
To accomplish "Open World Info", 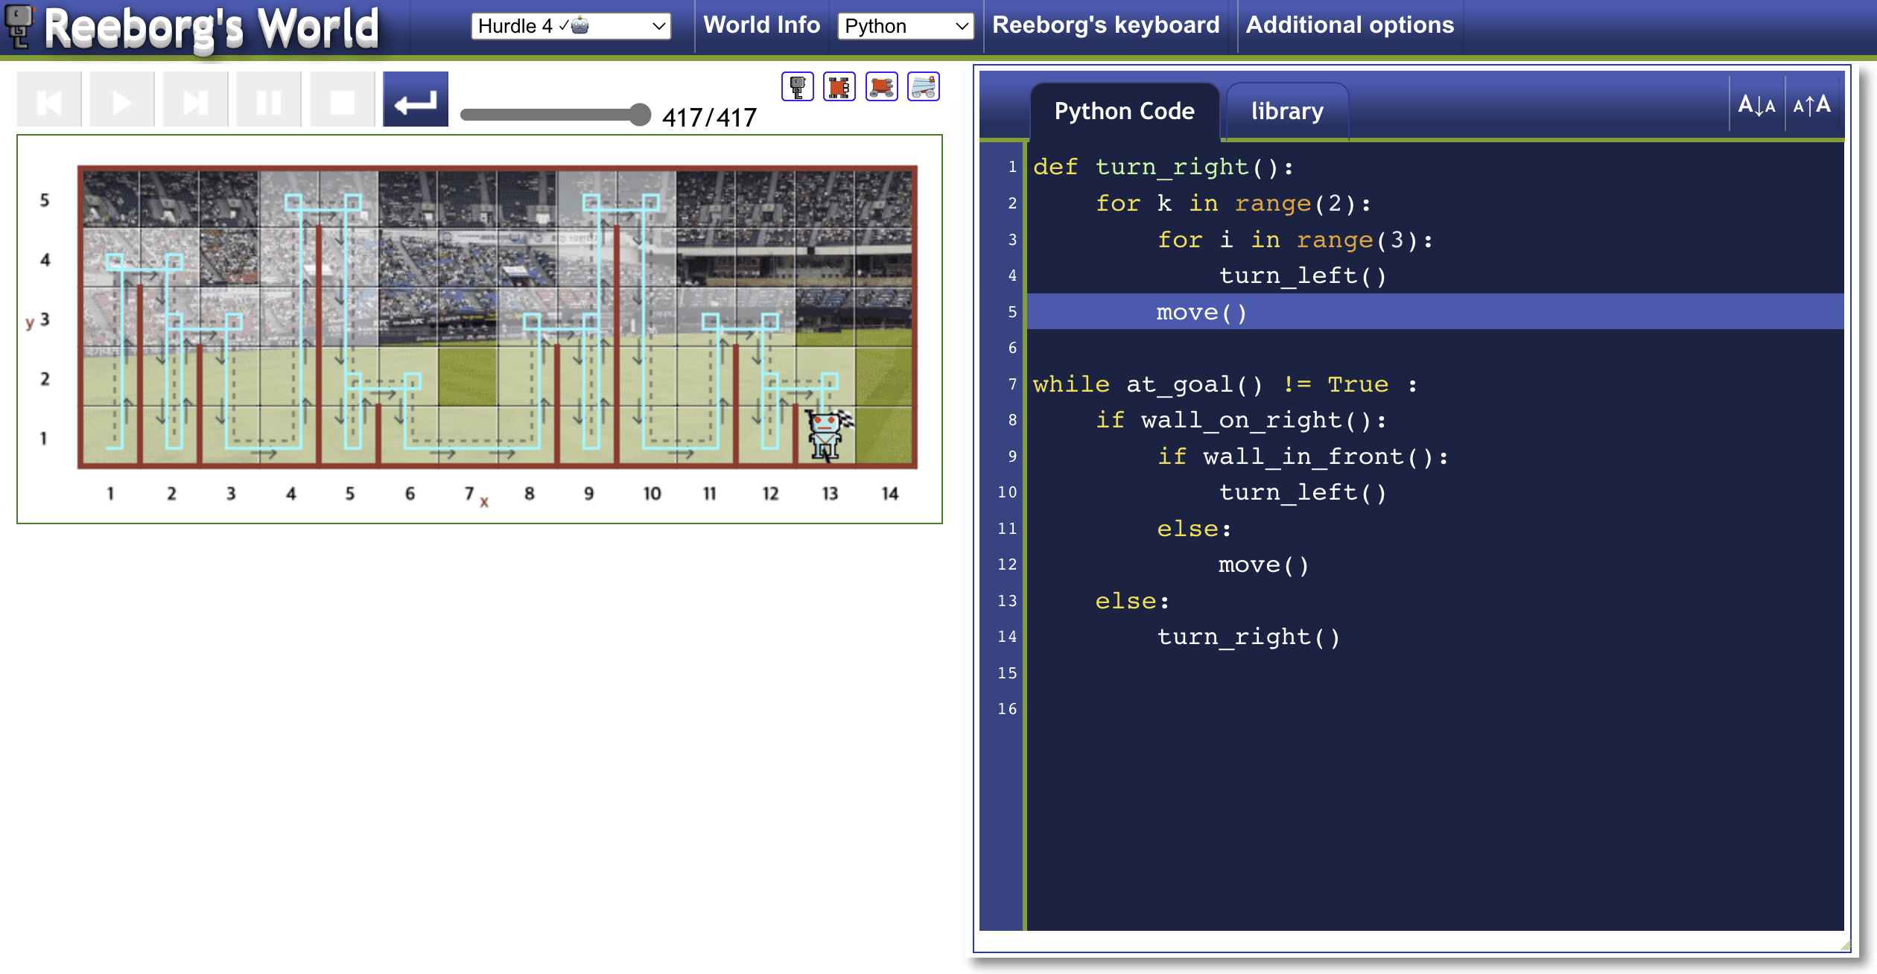I will (761, 25).
